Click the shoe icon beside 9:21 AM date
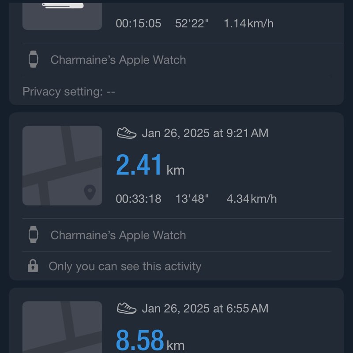Image resolution: width=353 pixels, height=353 pixels. coord(127,133)
